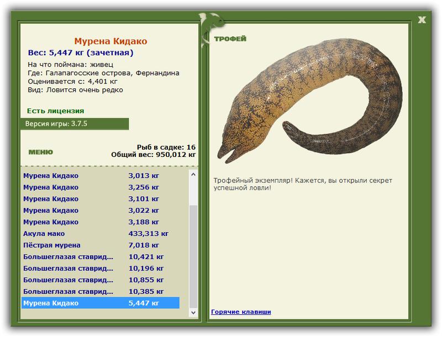Viewport: 442px width, 337px height.
Task: Click the Версия игры: 3.7.5 bar
Action: tap(75, 124)
